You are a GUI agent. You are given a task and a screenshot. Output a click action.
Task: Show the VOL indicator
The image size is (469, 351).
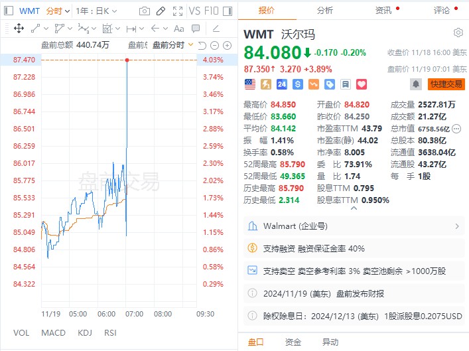click(x=21, y=332)
